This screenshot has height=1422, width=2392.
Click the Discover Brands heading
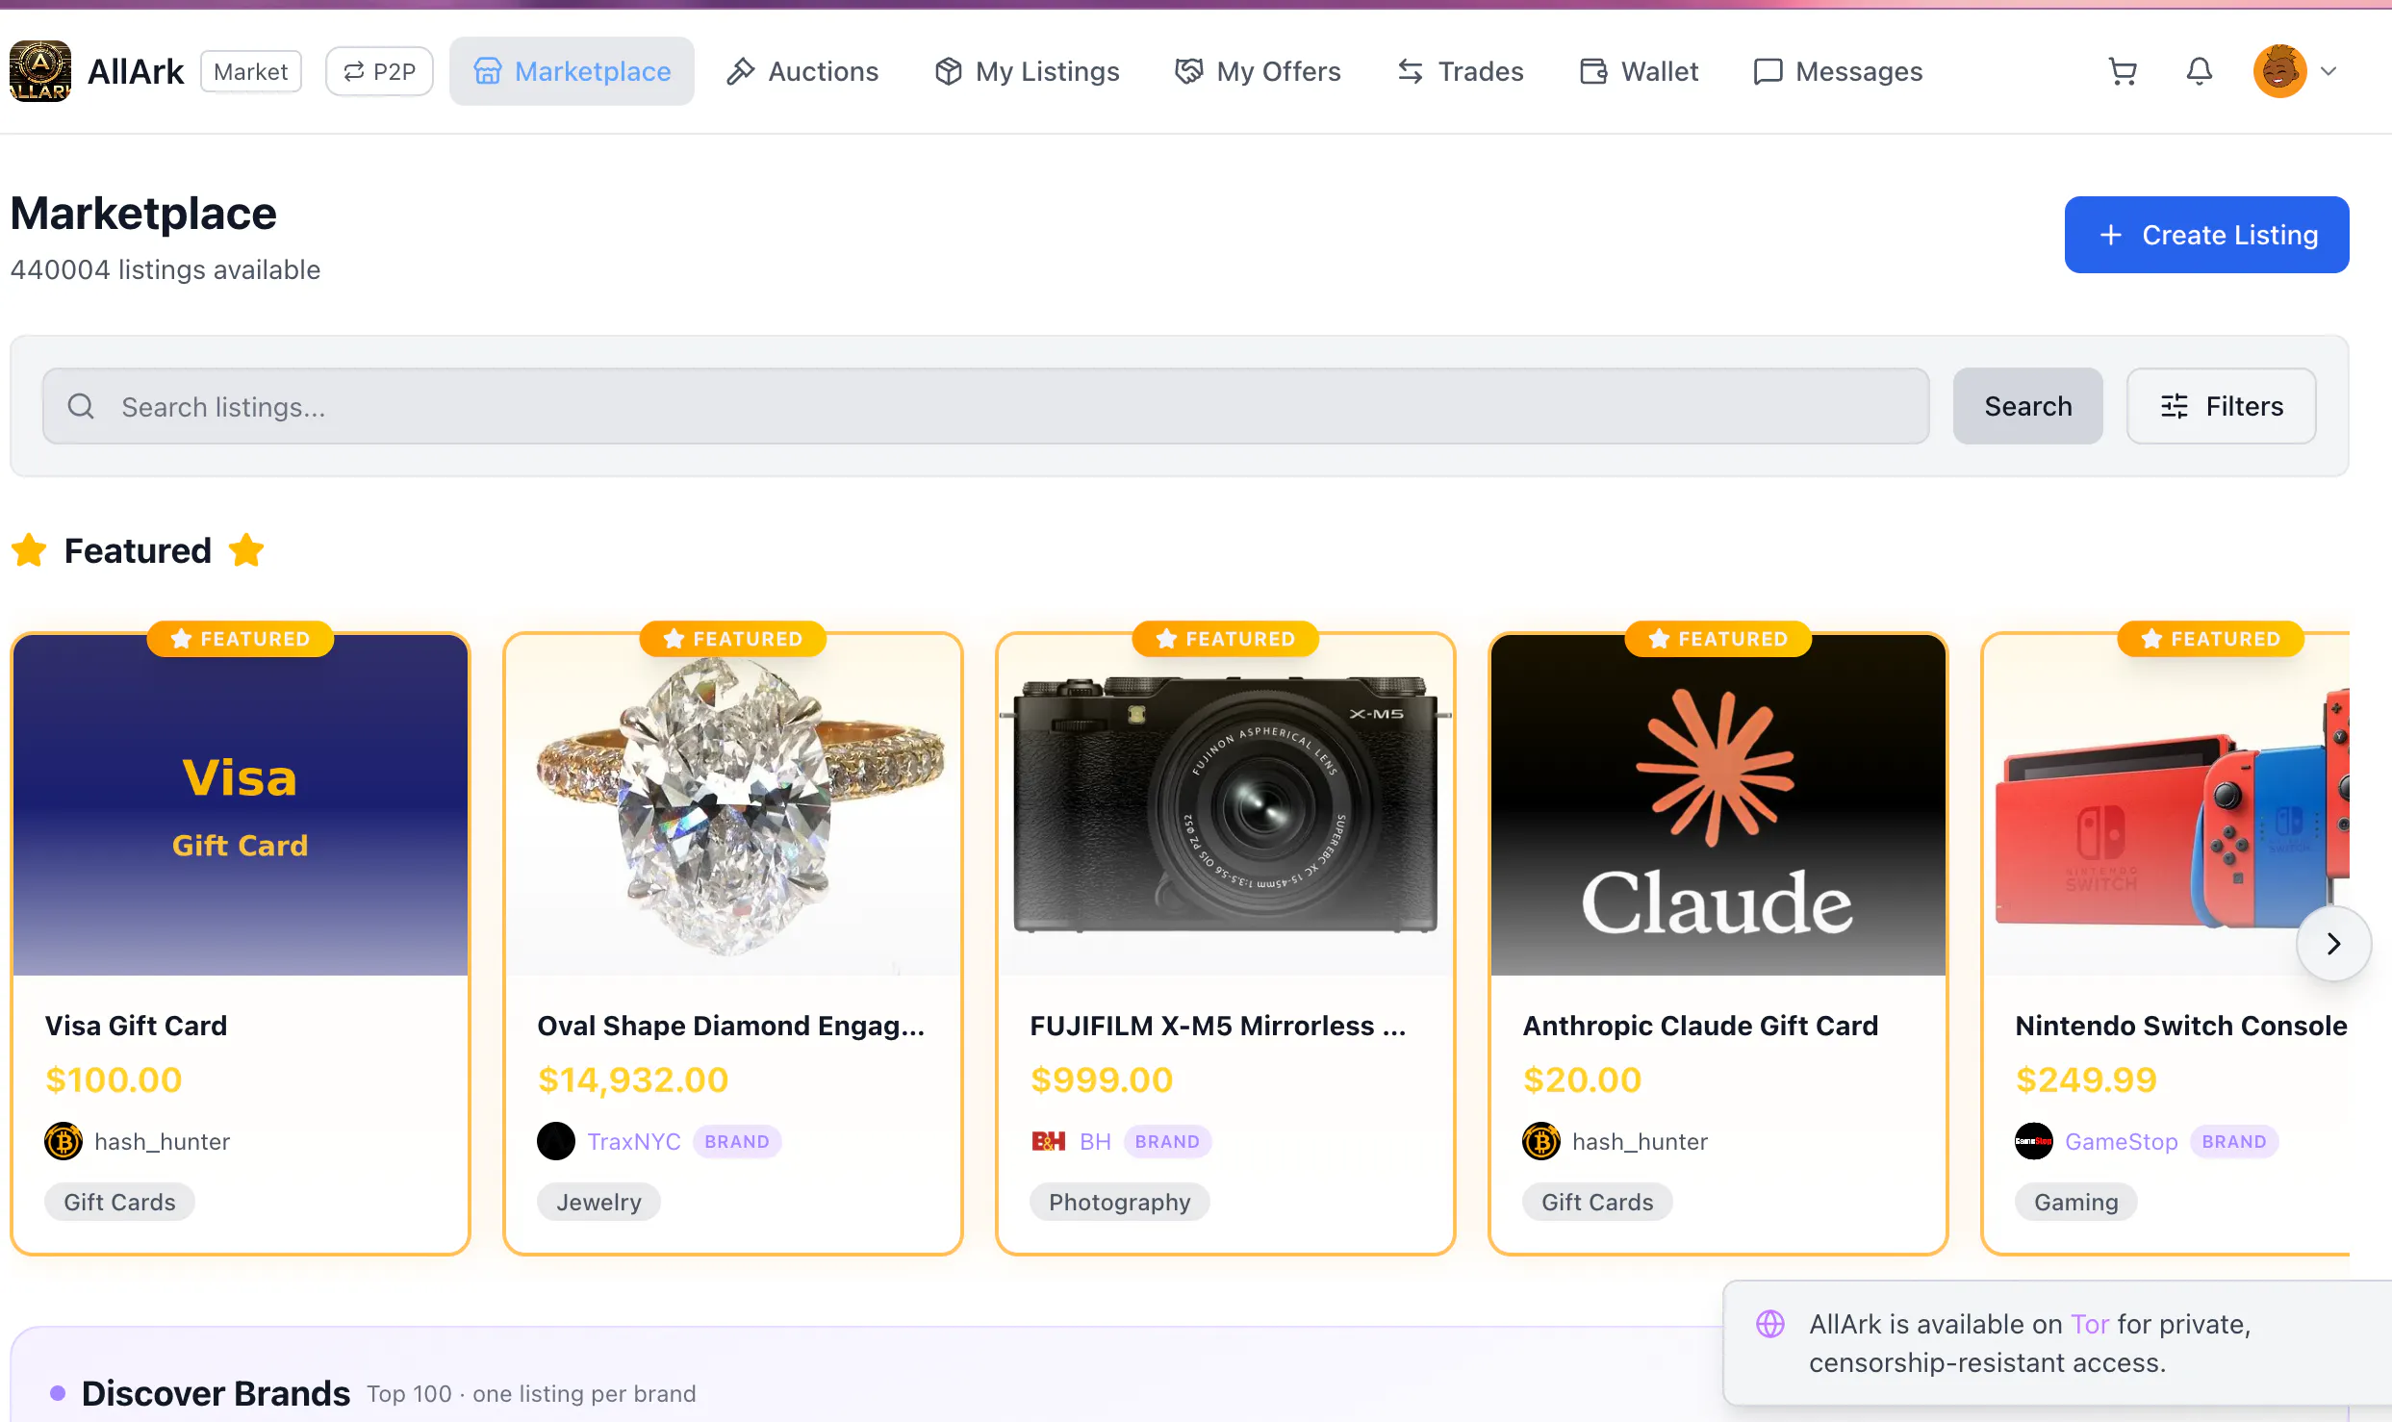pos(216,1393)
